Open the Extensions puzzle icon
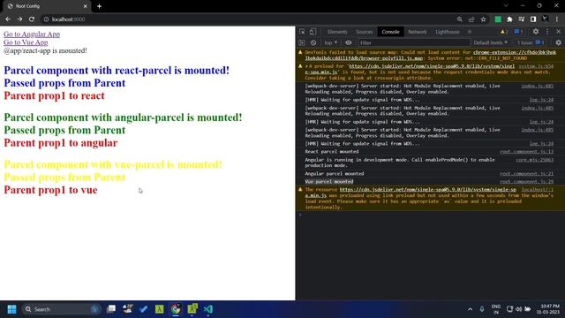The image size is (565, 318). click(509, 19)
